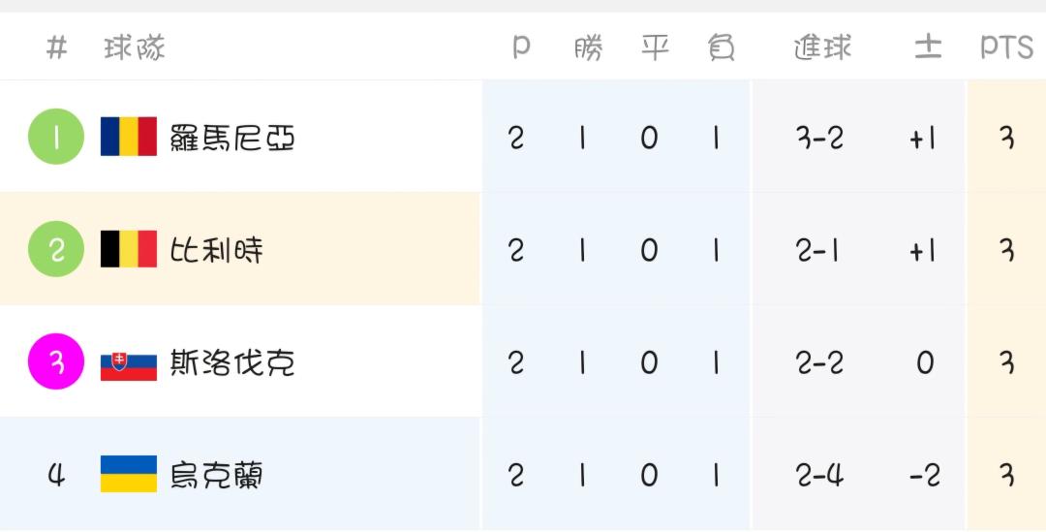Click the Romania flag icon

pyautogui.click(x=129, y=137)
